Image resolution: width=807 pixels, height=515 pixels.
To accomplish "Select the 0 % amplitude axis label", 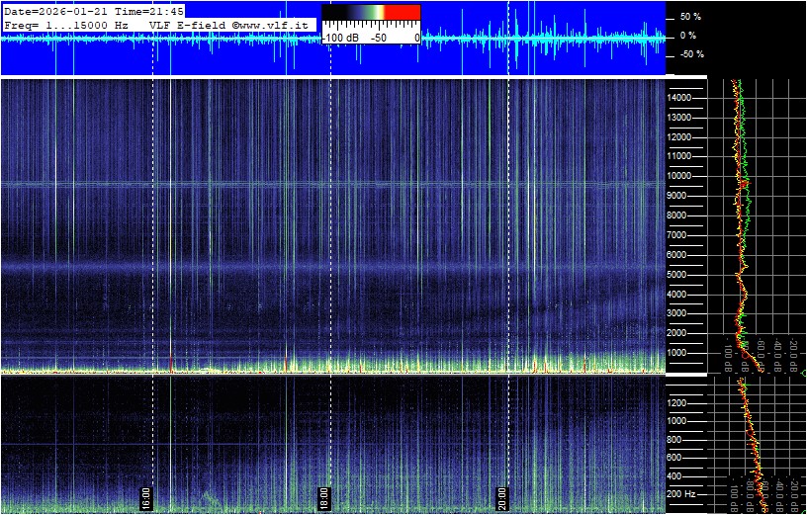I will coord(690,36).
